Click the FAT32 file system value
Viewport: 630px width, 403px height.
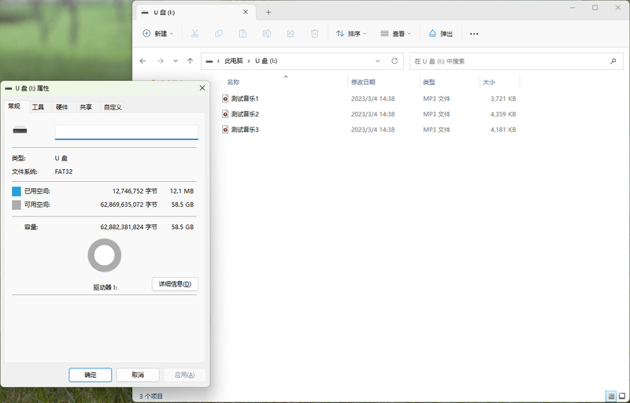click(x=64, y=172)
